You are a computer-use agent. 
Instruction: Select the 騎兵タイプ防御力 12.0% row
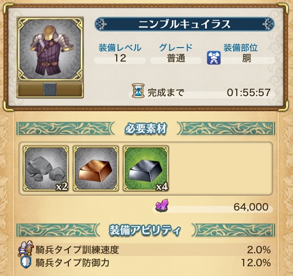[x=145, y=263]
